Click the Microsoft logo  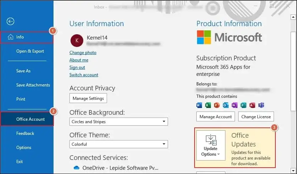[229, 37]
